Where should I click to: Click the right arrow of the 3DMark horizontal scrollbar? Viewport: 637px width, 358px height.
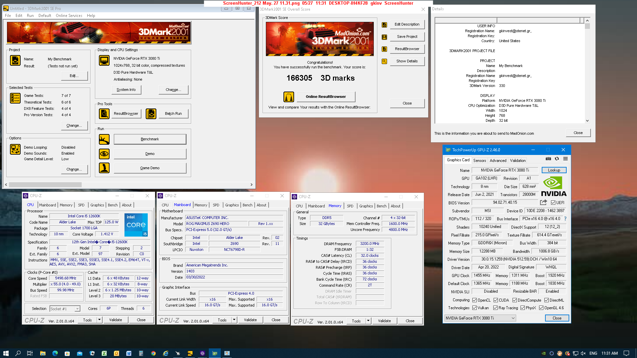(x=251, y=185)
